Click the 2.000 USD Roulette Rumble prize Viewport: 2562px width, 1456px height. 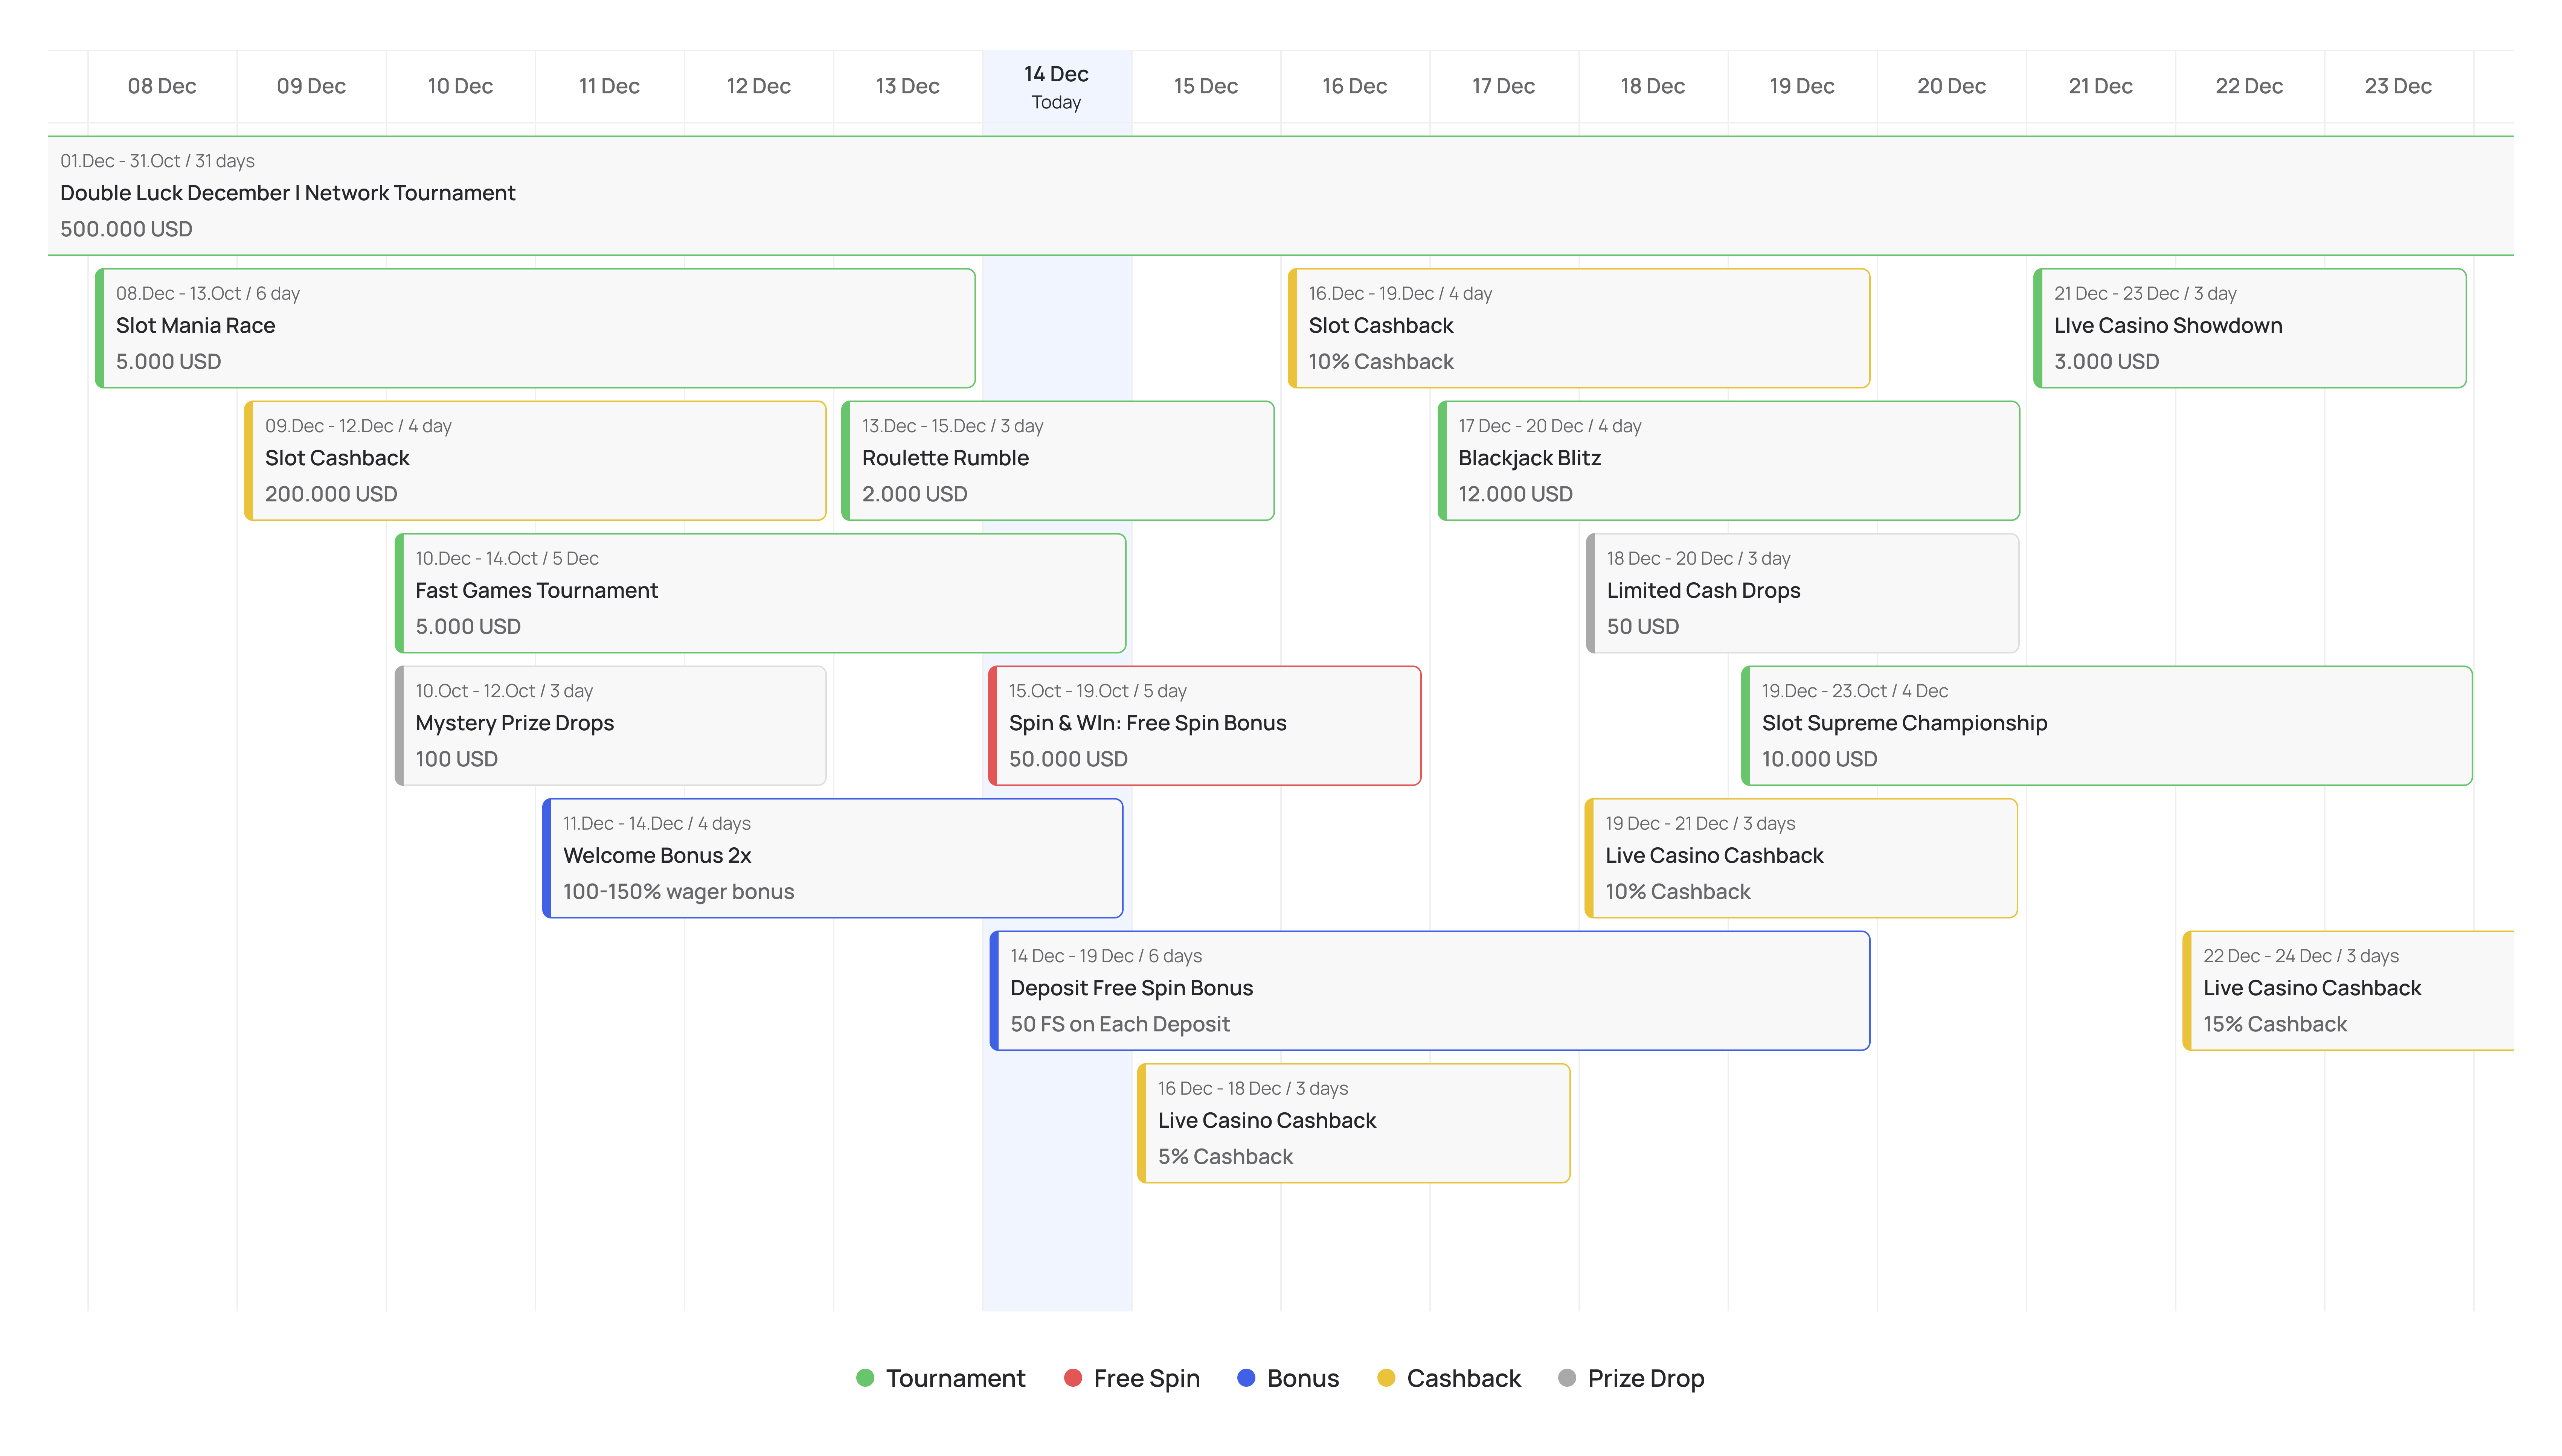[x=915, y=494]
